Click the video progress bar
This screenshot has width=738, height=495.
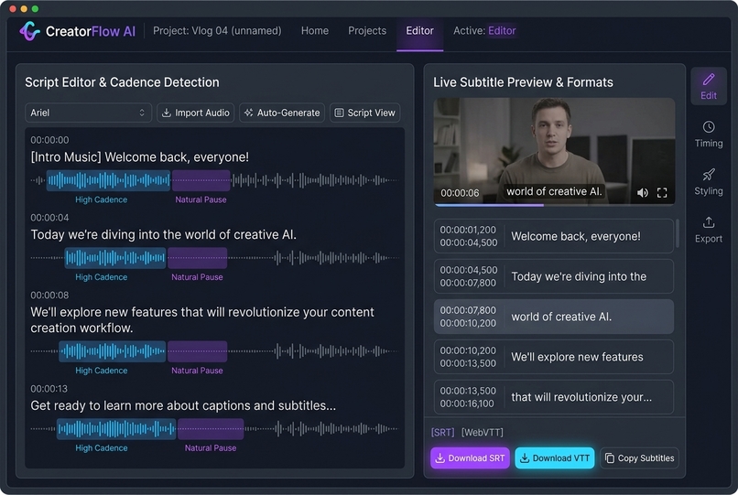click(x=554, y=205)
